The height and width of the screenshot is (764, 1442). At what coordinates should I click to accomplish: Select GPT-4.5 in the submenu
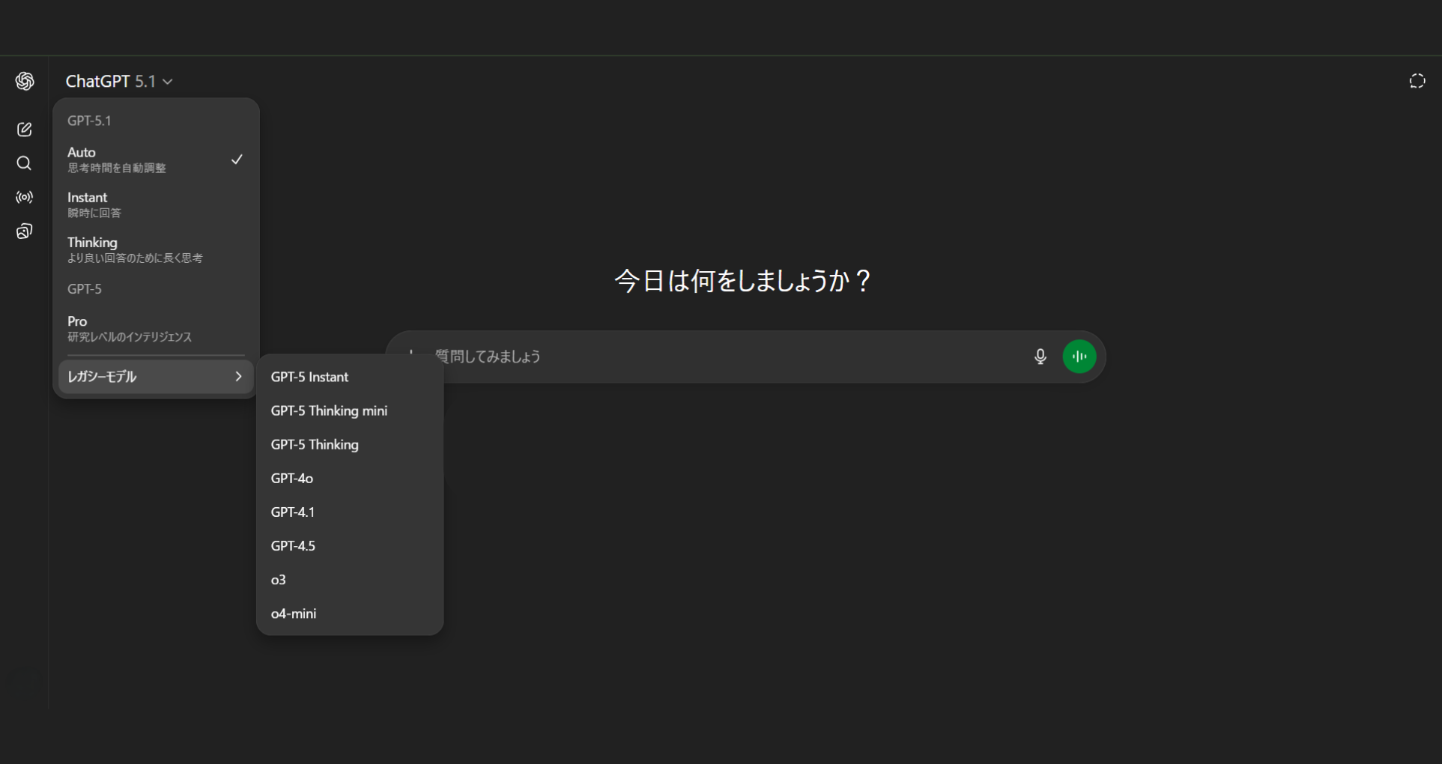click(293, 545)
